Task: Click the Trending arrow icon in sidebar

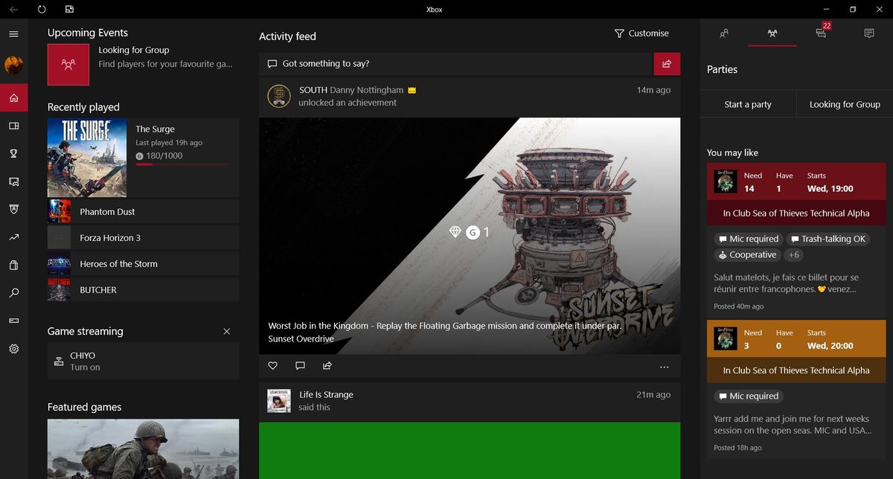Action: click(13, 237)
